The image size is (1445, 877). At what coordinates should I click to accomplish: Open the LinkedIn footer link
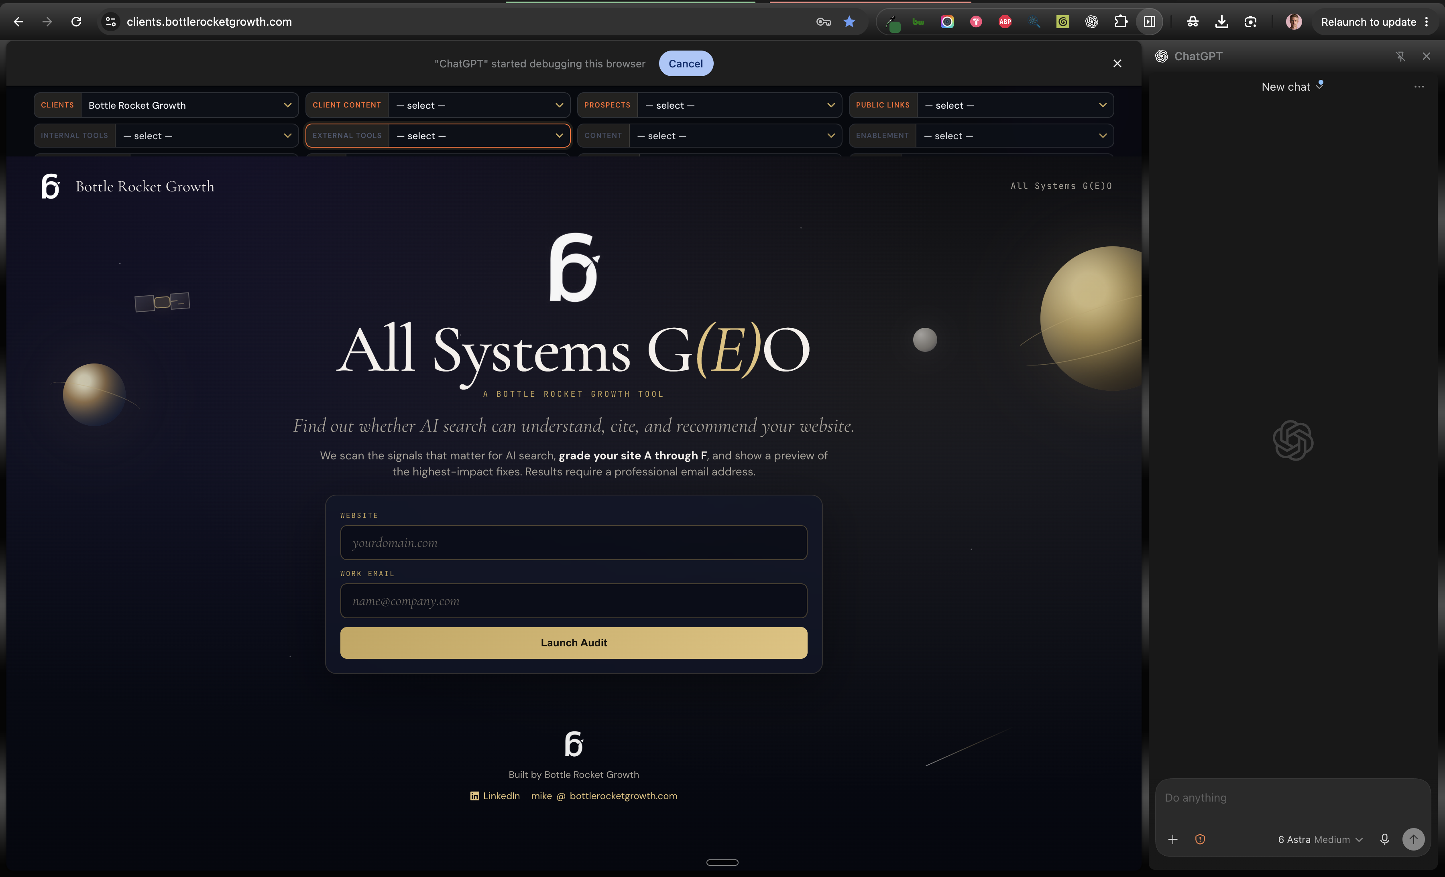pyautogui.click(x=495, y=796)
